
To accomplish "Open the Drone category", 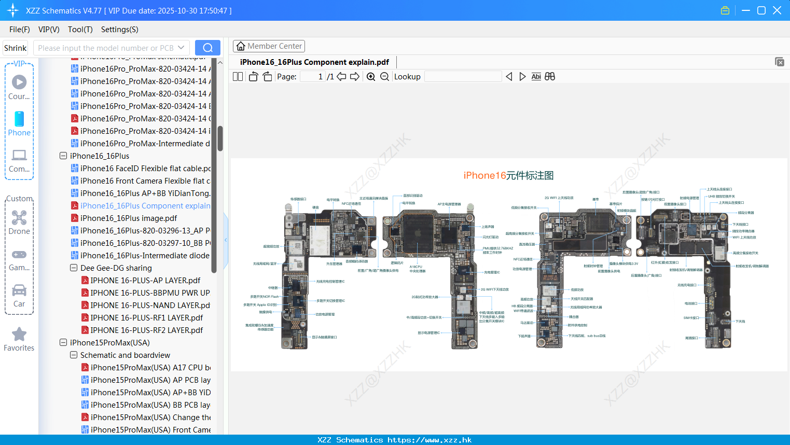I will click(19, 223).
